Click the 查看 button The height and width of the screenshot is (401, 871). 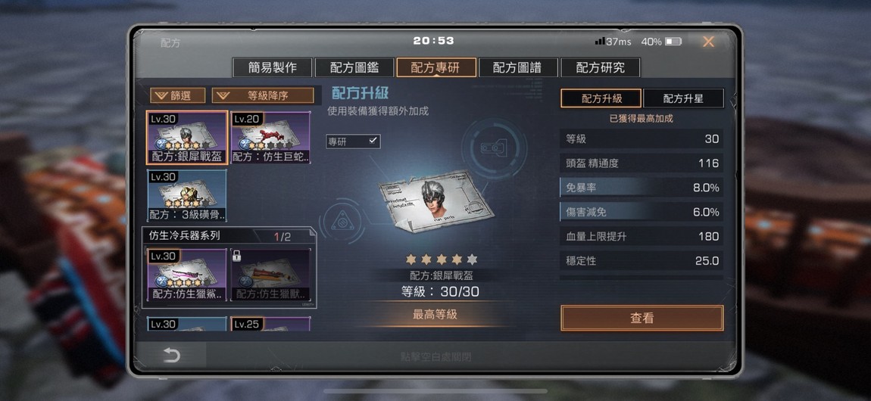(642, 319)
